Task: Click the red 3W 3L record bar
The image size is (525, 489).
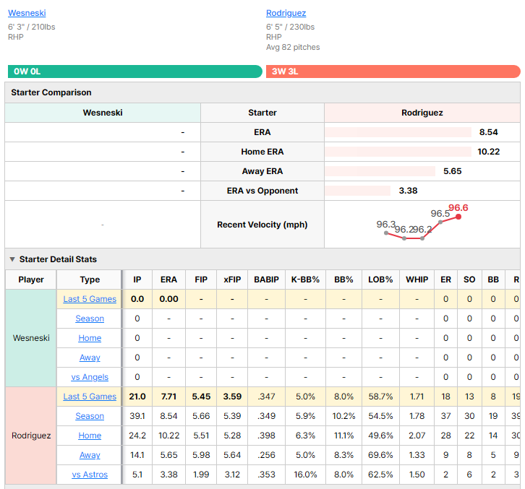Action: click(x=393, y=72)
